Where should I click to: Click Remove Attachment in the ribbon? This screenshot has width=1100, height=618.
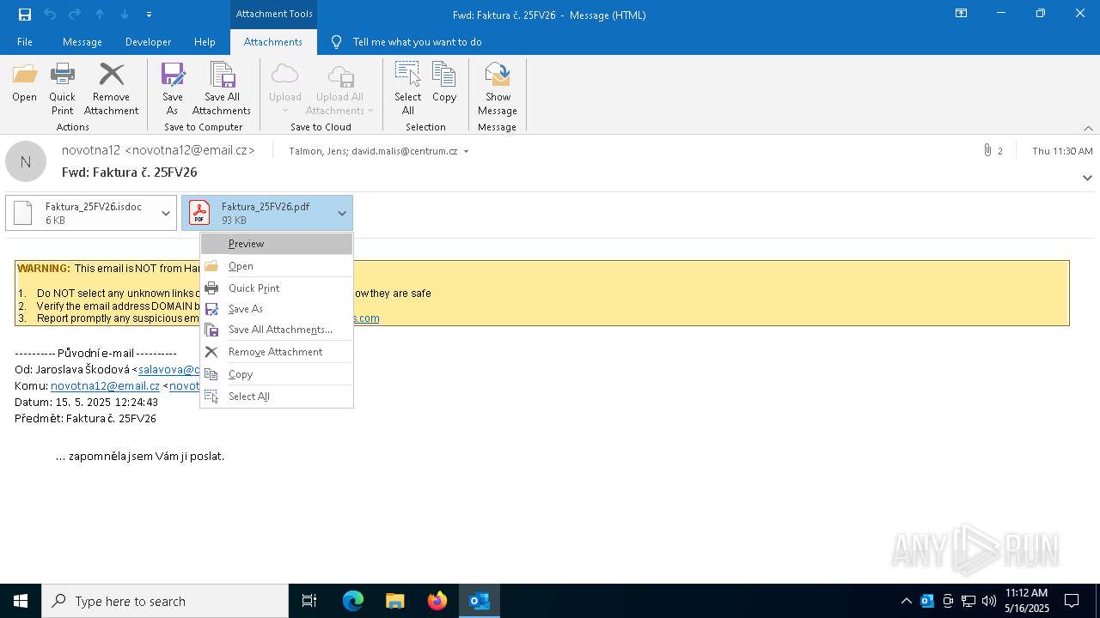111,89
